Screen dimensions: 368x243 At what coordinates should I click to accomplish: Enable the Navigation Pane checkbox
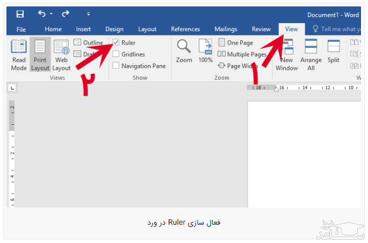(116, 66)
